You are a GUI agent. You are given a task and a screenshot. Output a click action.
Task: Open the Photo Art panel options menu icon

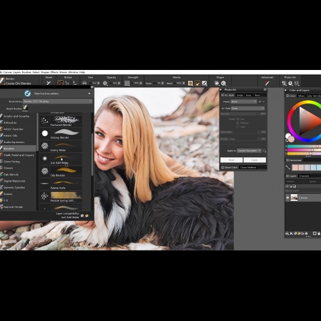265,89
